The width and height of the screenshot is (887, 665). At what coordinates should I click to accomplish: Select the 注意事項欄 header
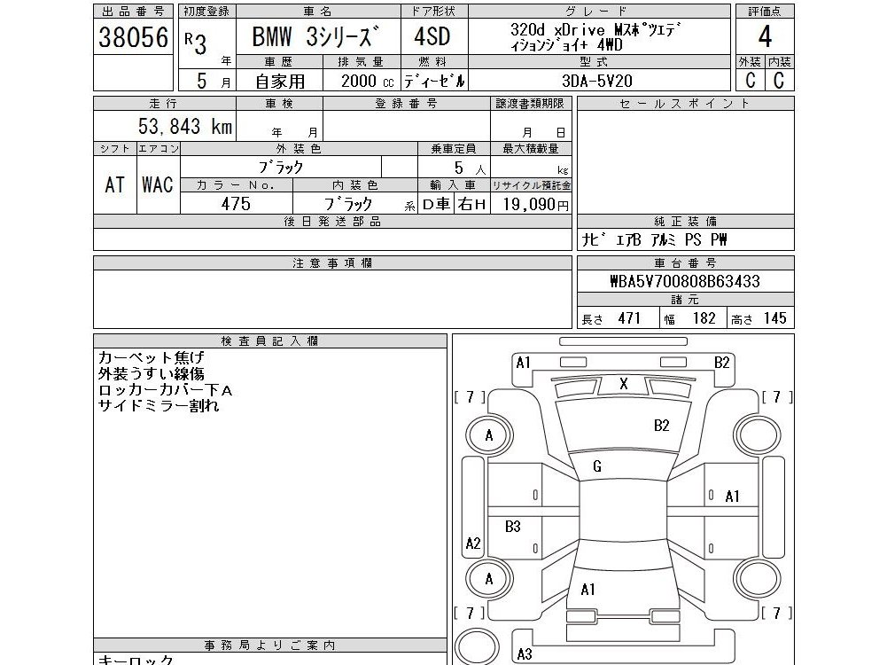coord(332,263)
